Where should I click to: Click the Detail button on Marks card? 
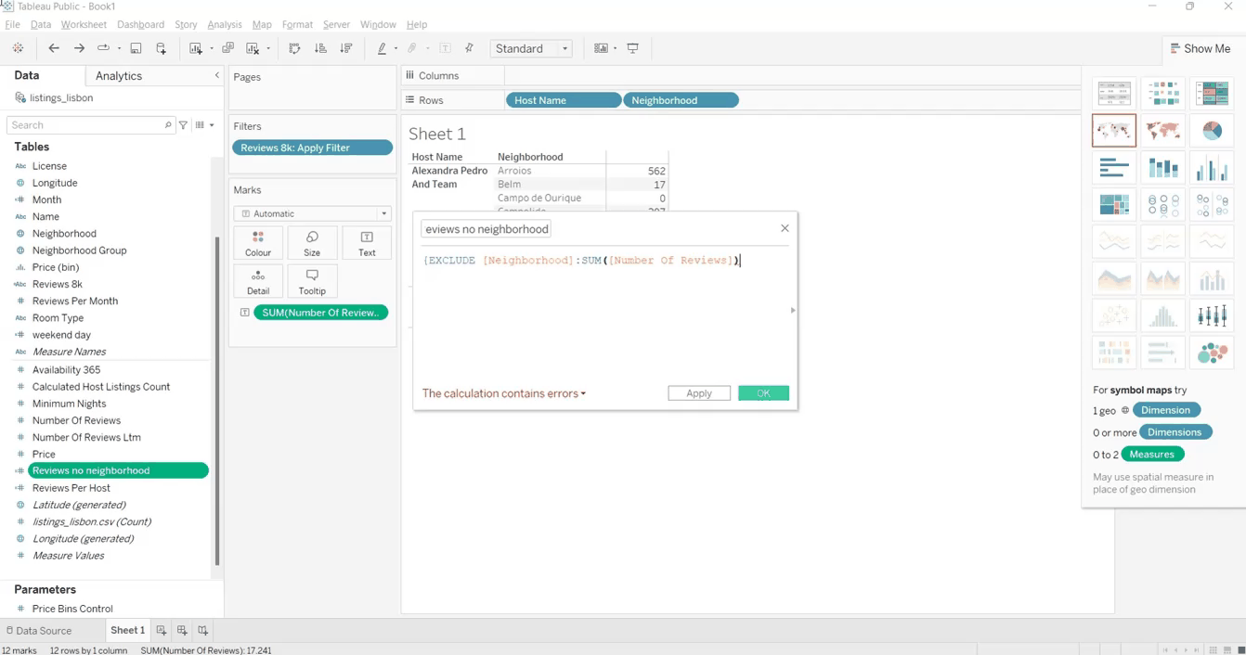point(258,281)
